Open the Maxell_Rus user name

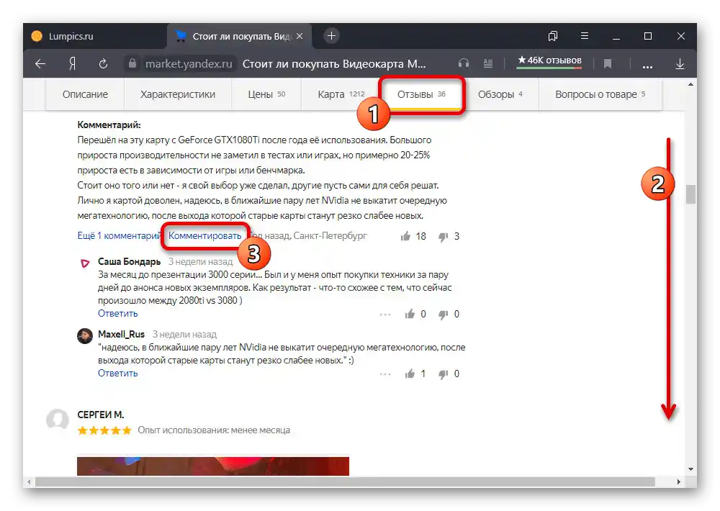coord(121,334)
